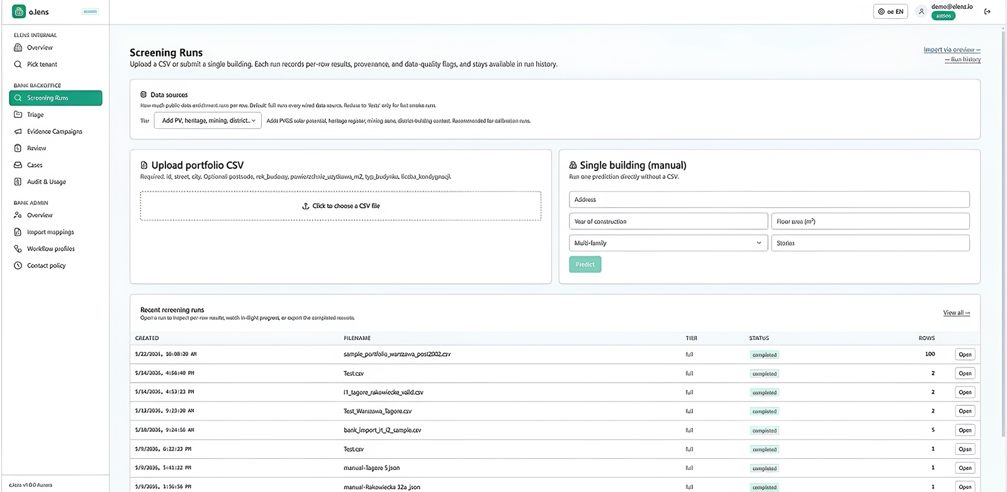Open the Test_Warszawa_Tagore.csv run
This screenshot has width=1007, height=492.
(965, 411)
